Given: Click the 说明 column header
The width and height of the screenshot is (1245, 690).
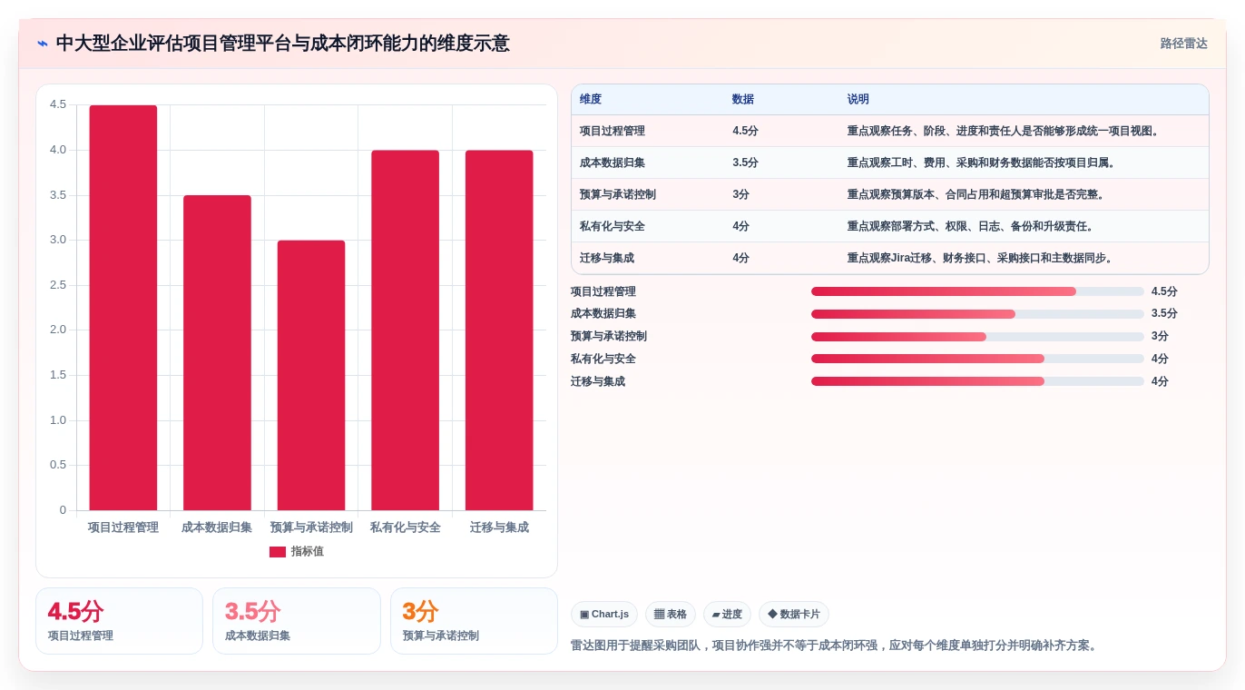Looking at the screenshot, I should [858, 100].
